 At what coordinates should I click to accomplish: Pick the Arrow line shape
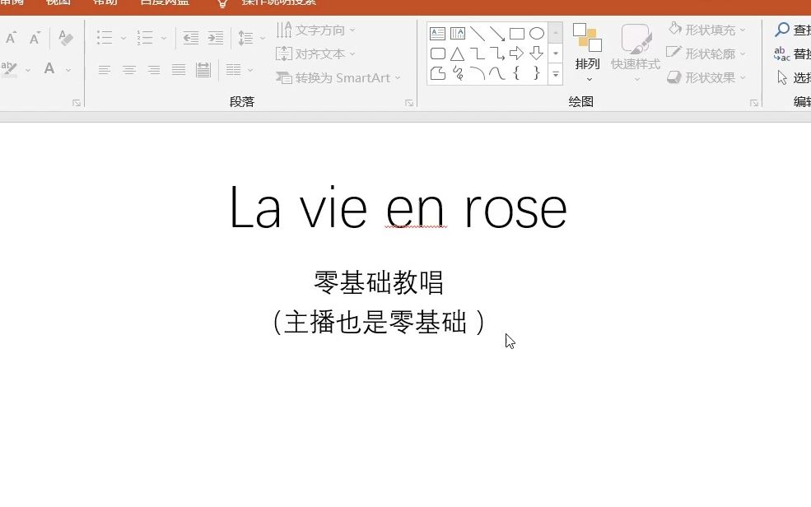click(497, 34)
